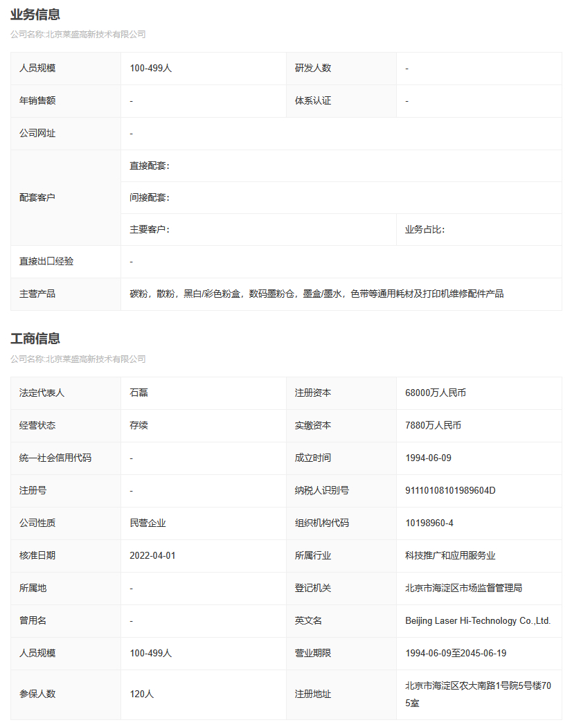Click the "登记机关" label
This screenshot has width=572, height=727.
[x=313, y=588]
